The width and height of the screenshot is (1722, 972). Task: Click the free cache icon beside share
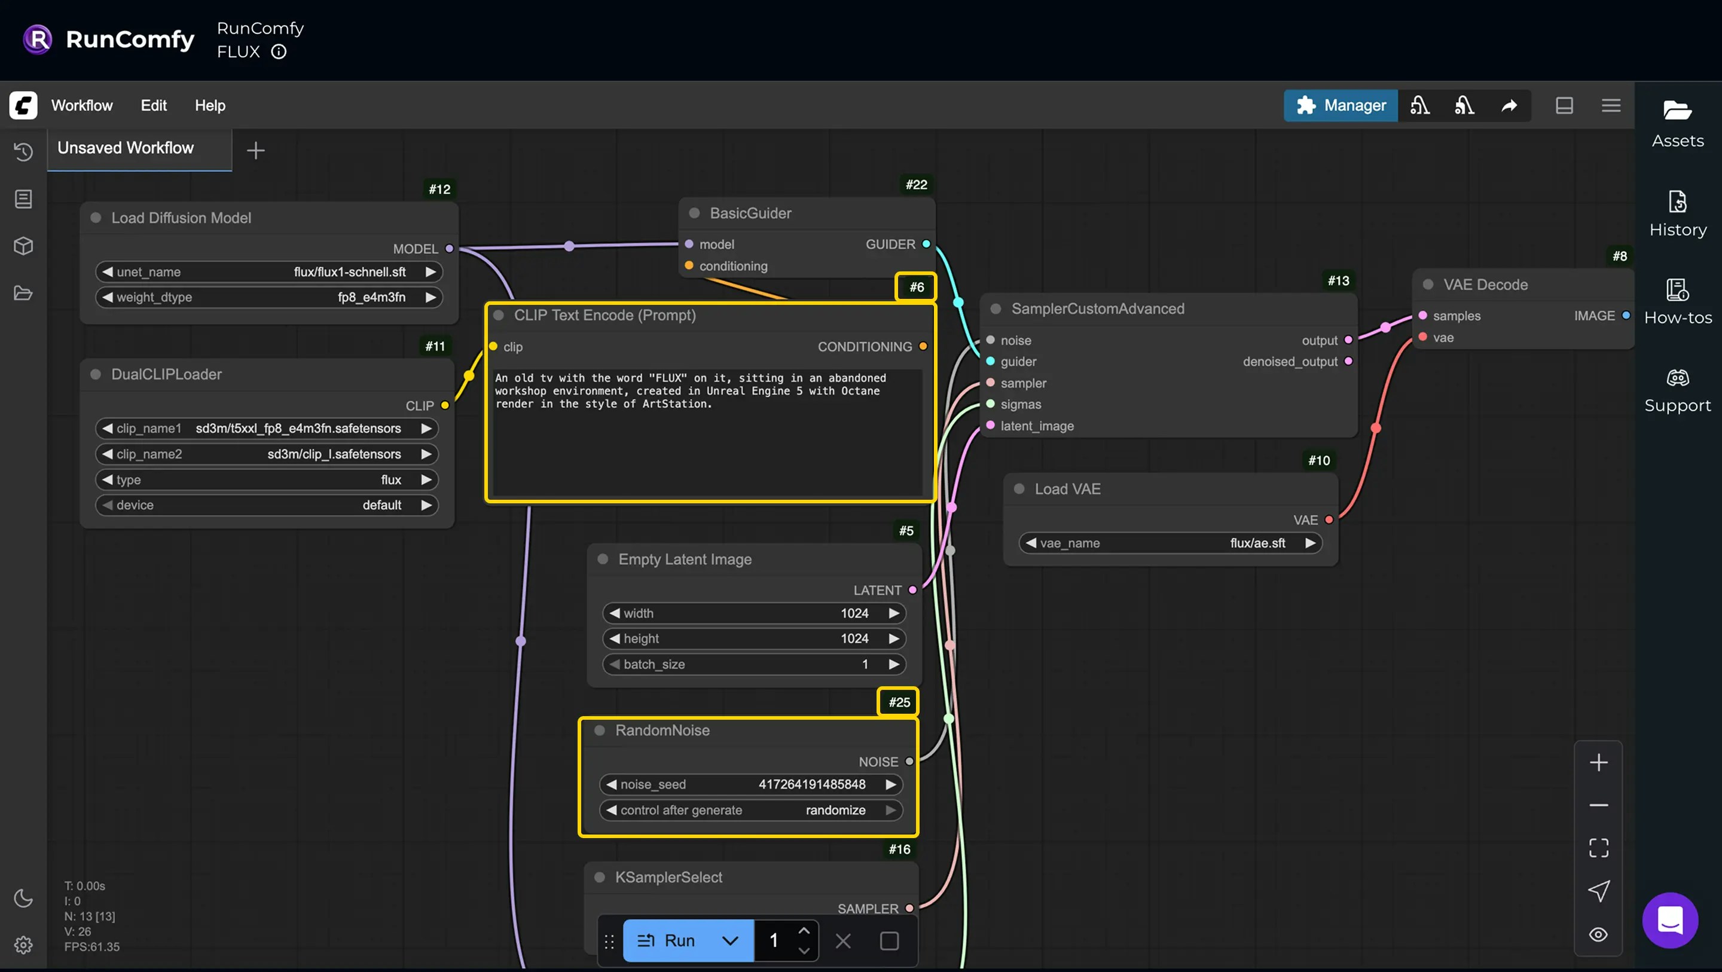coord(1465,105)
